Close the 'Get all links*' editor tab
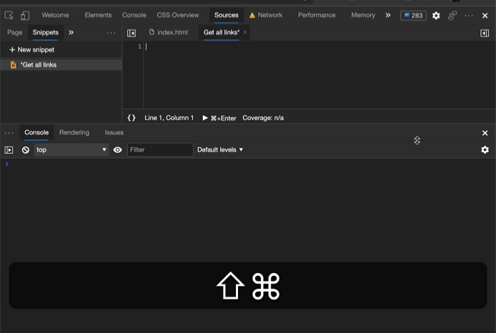 click(x=245, y=32)
